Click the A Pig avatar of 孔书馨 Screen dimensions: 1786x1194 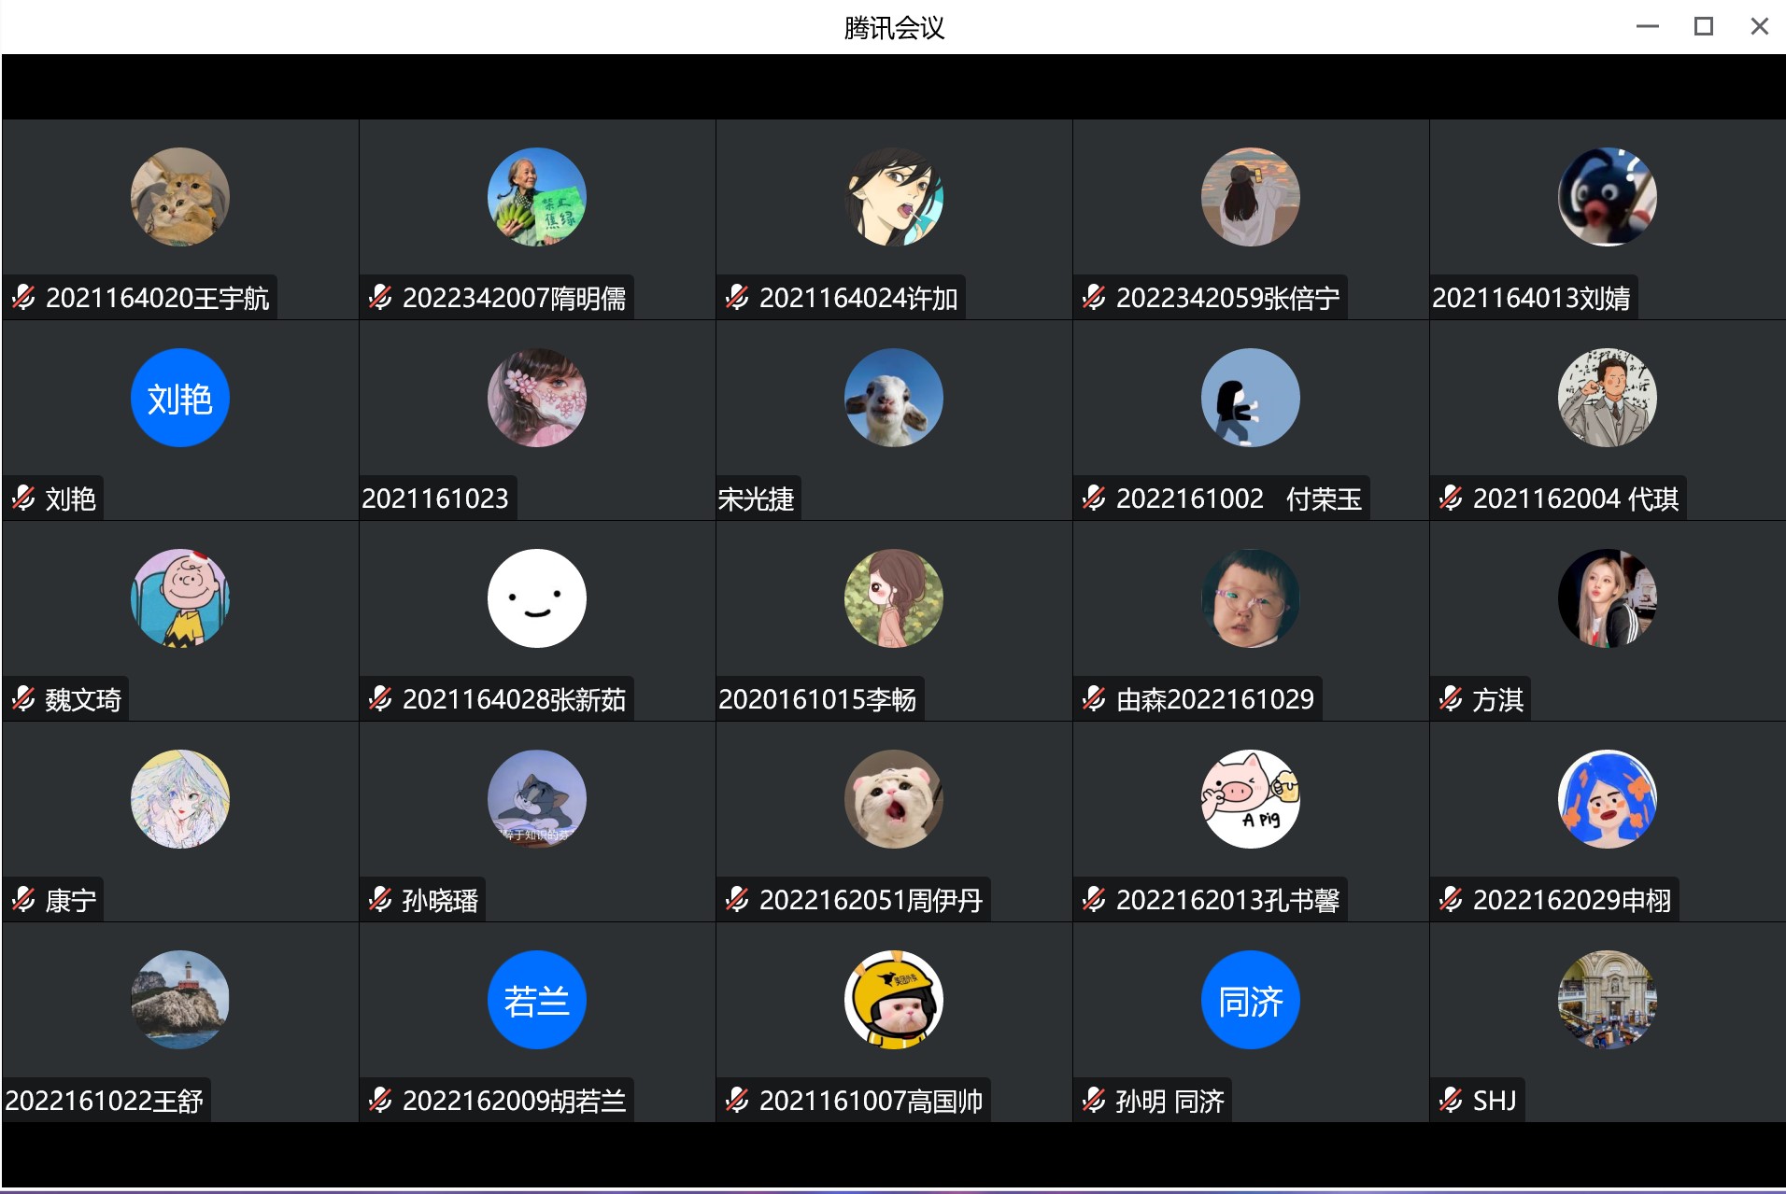coord(1251,799)
